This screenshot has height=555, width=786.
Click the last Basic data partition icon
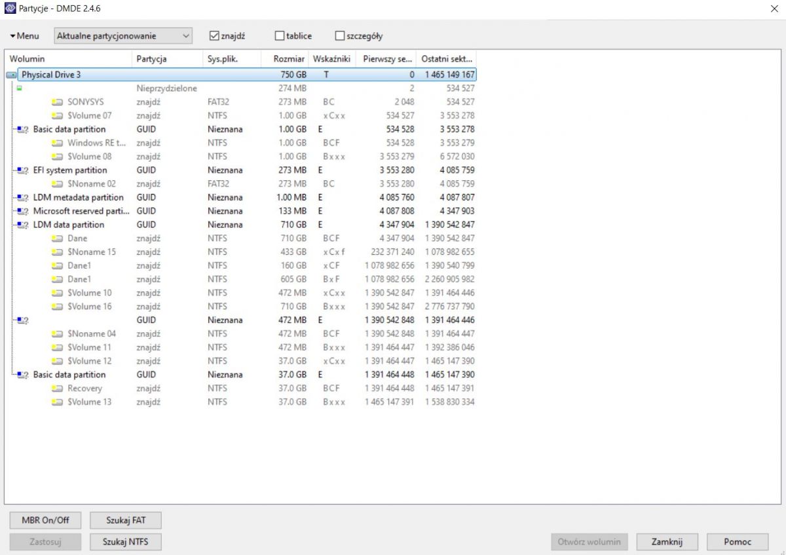[24, 375]
